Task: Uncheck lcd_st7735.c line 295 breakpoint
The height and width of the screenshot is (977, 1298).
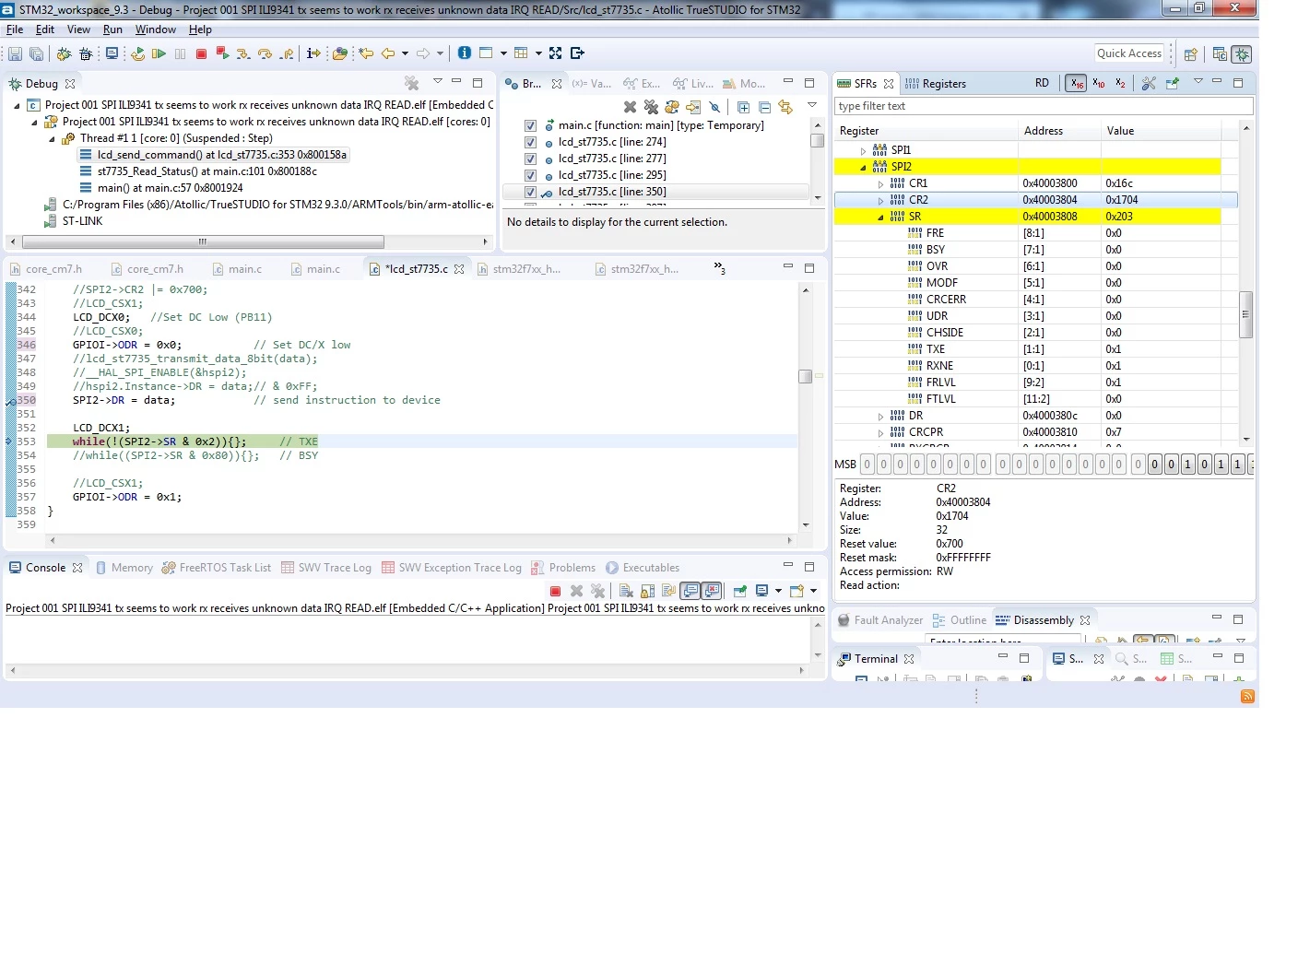Action: click(530, 175)
